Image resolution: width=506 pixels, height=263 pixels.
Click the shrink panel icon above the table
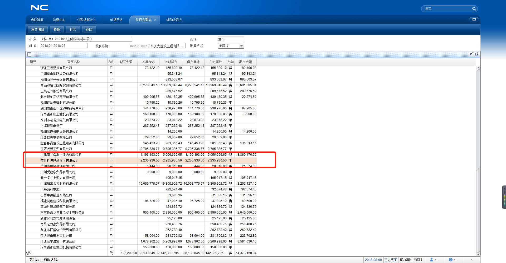(x=472, y=54)
